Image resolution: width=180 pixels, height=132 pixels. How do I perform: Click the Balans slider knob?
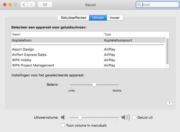(94, 85)
